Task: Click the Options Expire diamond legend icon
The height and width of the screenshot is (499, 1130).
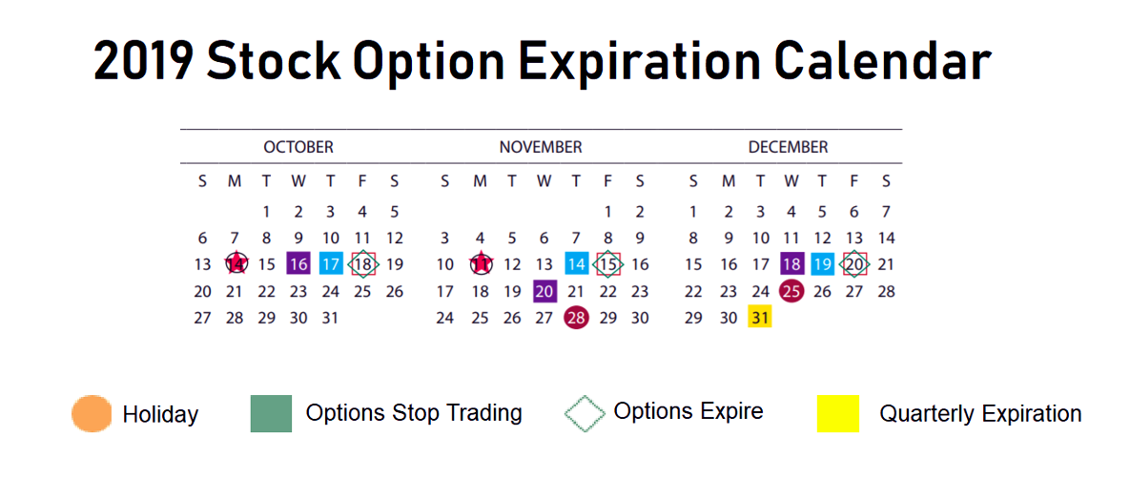Action: pyautogui.click(x=585, y=413)
